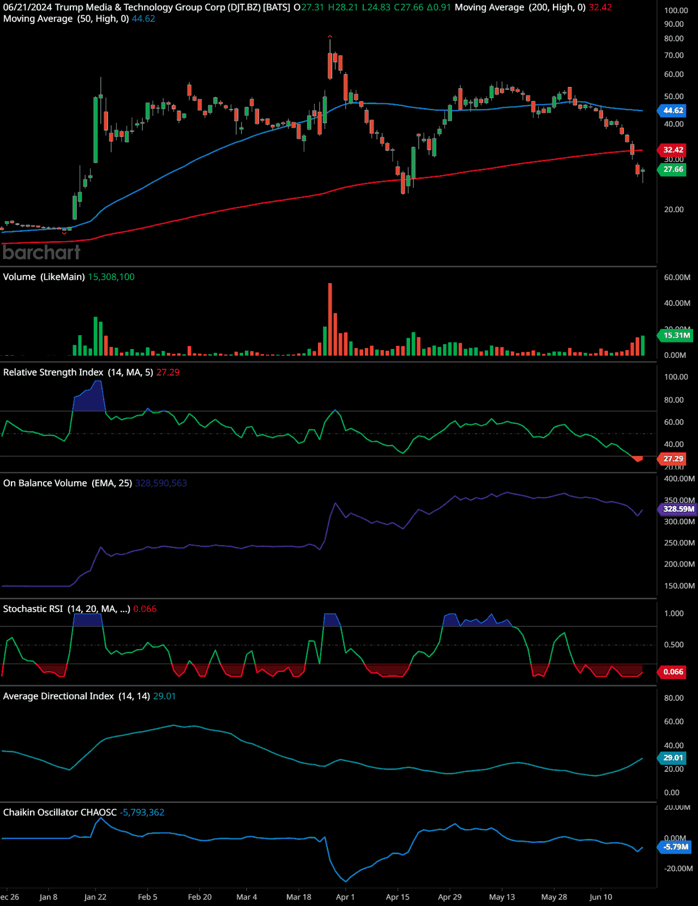The image size is (698, 906).
Task: Click the 'Feb 5' date axis label
Action: pyautogui.click(x=148, y=897)
